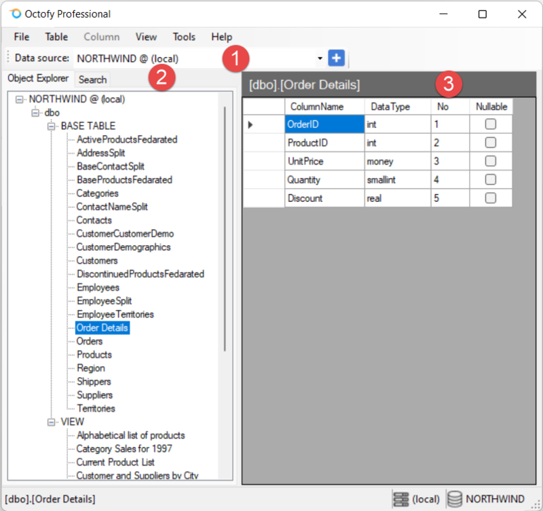Open the Tools menu
Image resolution: width=543 pixels, height=511 pixels.
tap(184, 37)
